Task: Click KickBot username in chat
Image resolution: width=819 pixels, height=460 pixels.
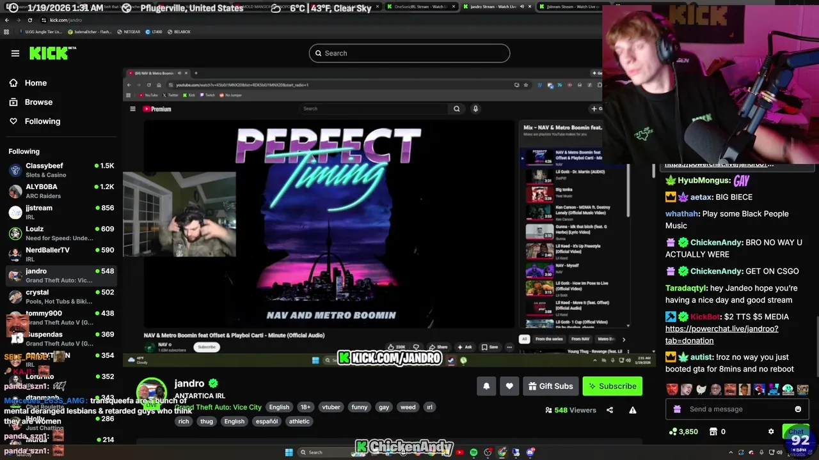Action: coord(706,317)
